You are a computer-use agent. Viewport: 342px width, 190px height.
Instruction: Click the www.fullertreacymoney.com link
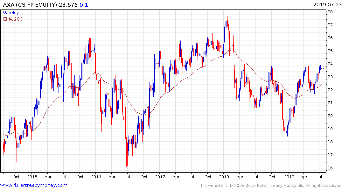(34, 185)
